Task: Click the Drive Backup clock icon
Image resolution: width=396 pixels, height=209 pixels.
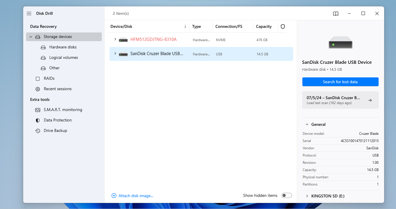Action: 38,131
